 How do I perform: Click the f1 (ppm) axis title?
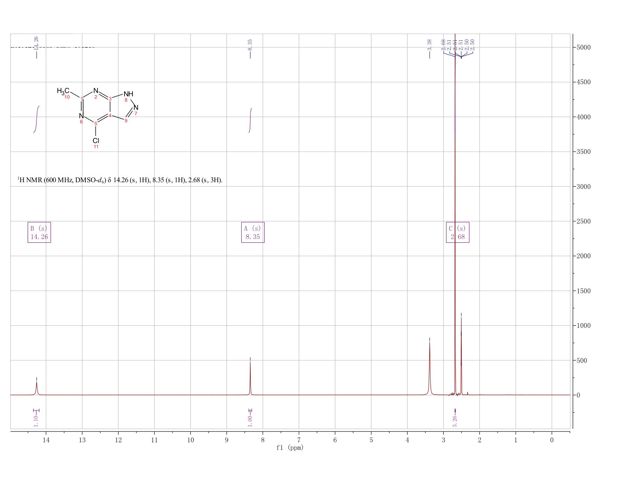point(290,448)
